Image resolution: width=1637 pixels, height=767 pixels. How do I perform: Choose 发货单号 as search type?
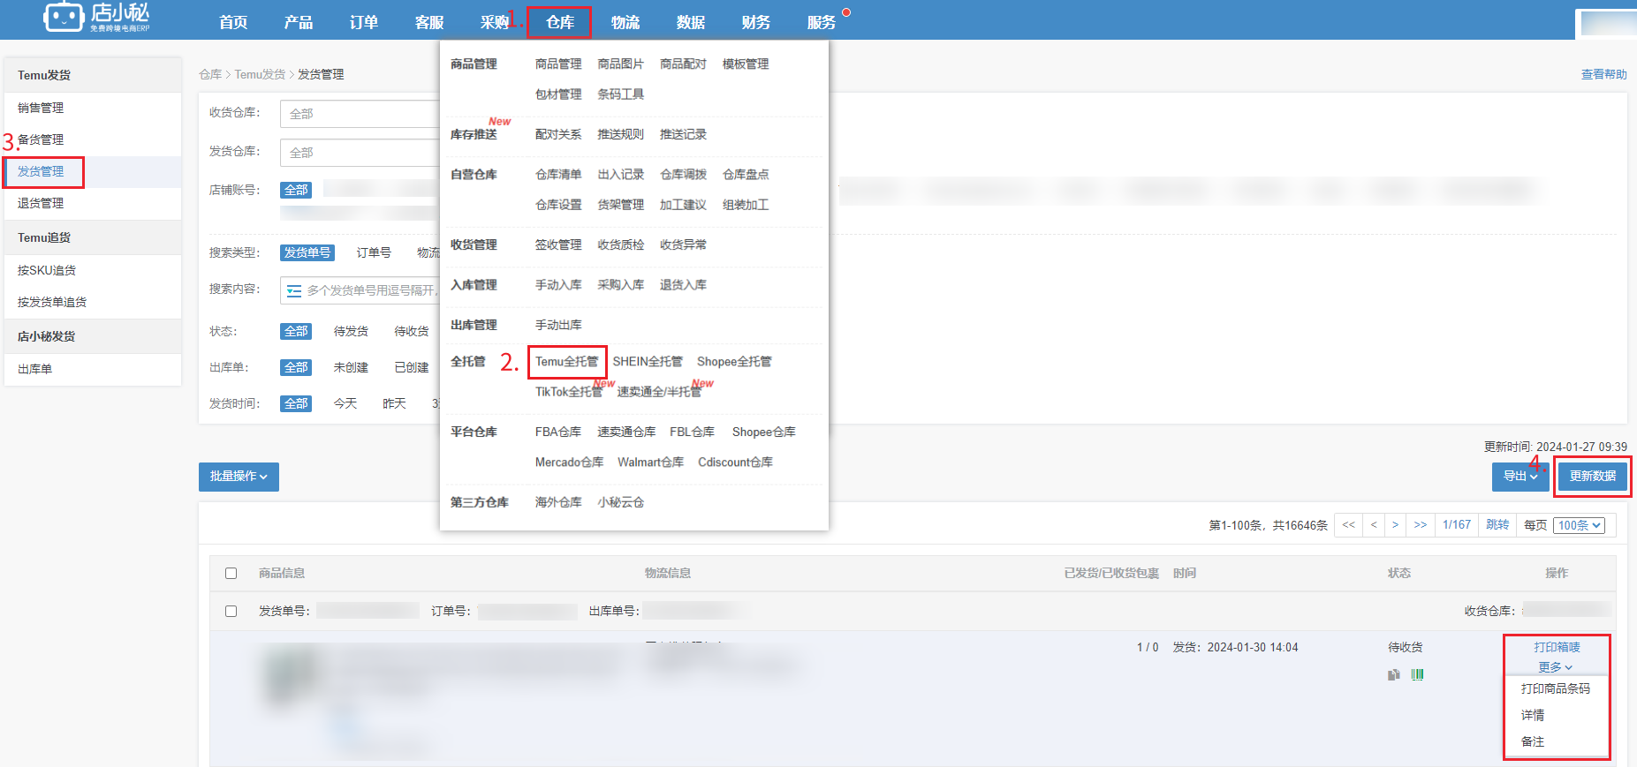click(307, 252)
